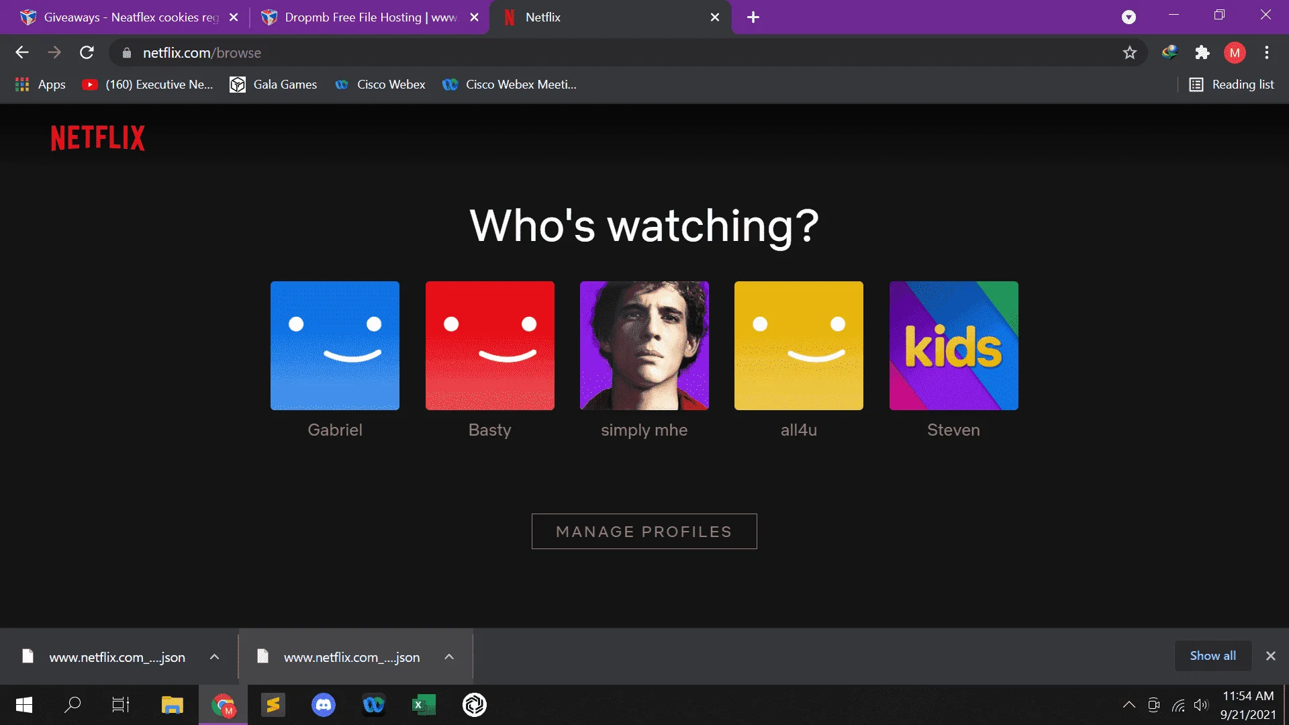Viewport: 1289px width, 725px height.
Task: Open the Cisco Webex Meeti... bookmark
Action: click(x=510, y=85)
